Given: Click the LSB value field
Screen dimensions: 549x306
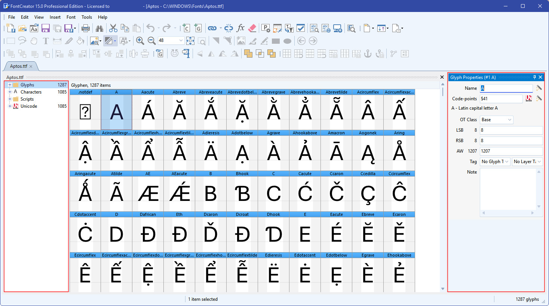Looking at the screenshot, I should click(511, 130).
